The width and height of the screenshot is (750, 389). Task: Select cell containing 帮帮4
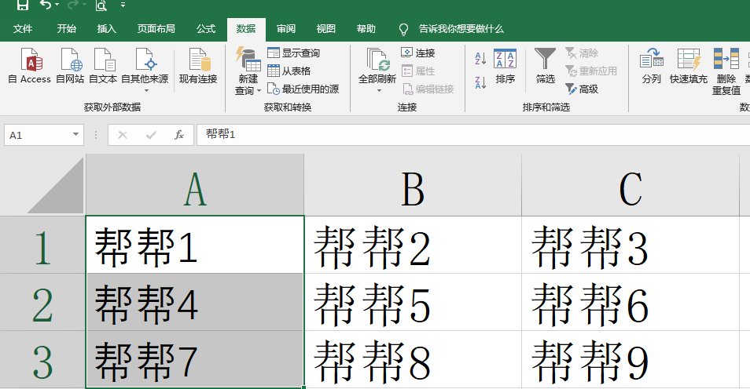(x=195, y=302)
